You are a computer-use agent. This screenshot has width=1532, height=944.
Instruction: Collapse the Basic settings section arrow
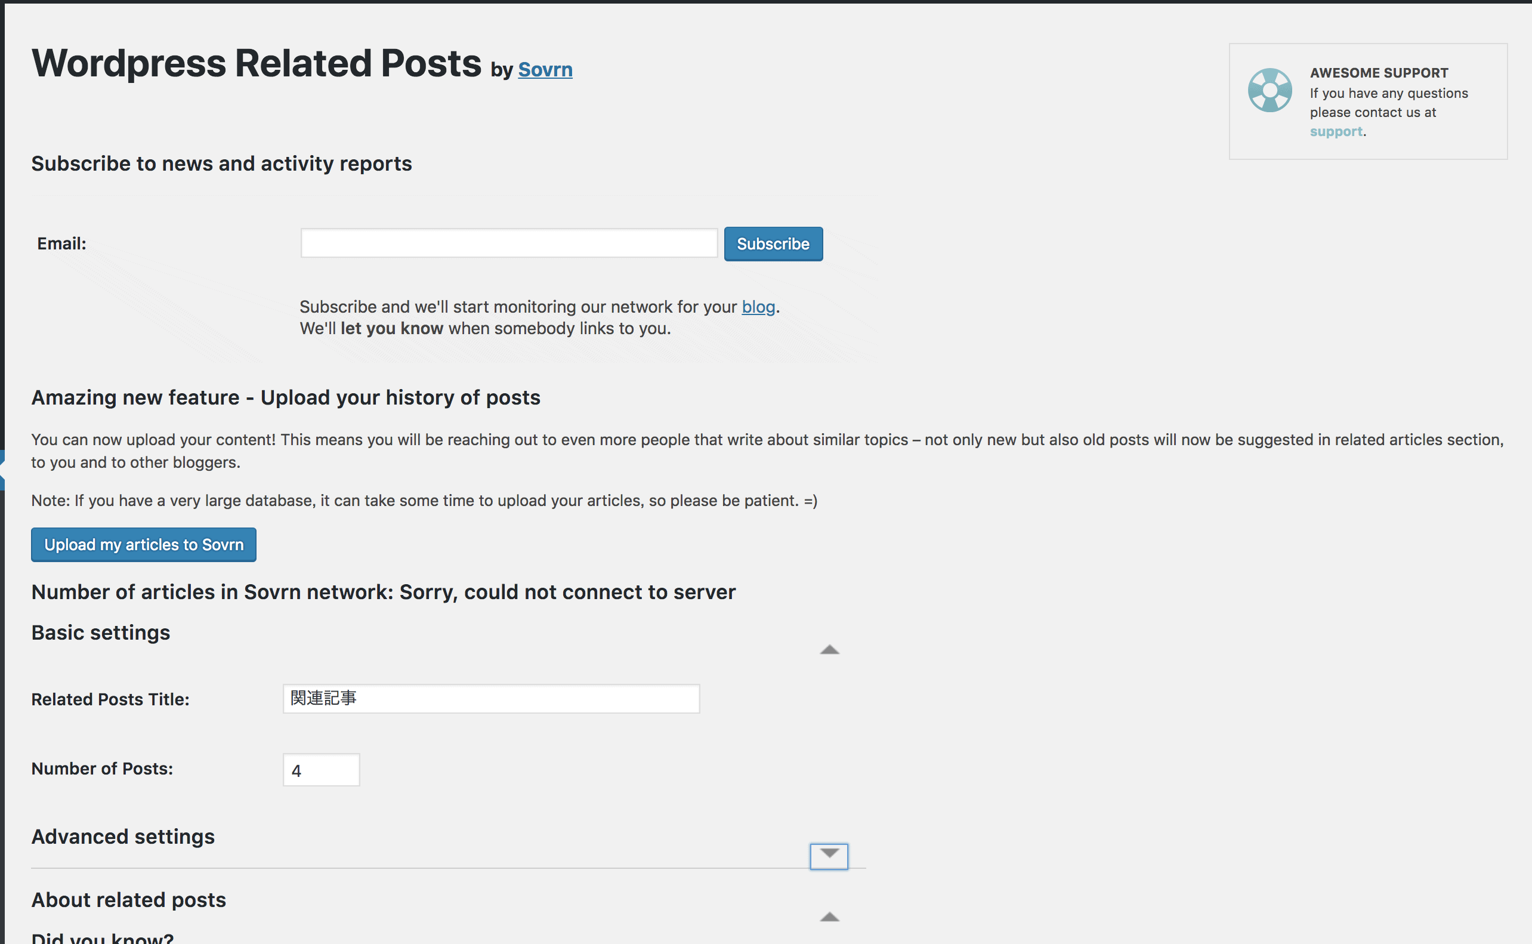click(x=829, y=650)
